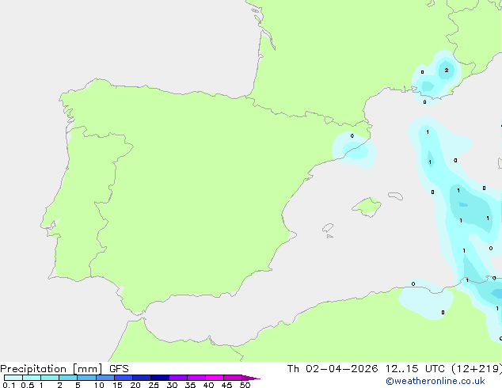Viewport: 502px width, 388px height.
Task: Click the 20 to 25 legend color swatch
Action: pyautogui.click(x=142, y=378)
